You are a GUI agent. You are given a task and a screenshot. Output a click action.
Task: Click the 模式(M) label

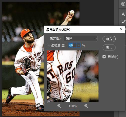click(56, 38)
